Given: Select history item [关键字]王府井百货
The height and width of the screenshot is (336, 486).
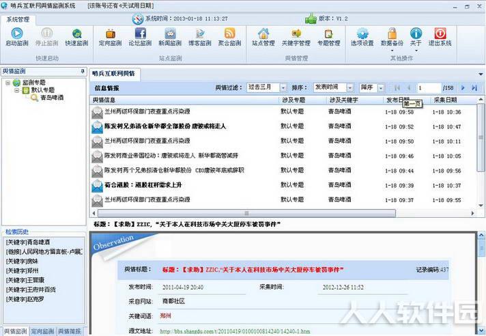Looking at the screenshot, I should [x=31, y=290].
